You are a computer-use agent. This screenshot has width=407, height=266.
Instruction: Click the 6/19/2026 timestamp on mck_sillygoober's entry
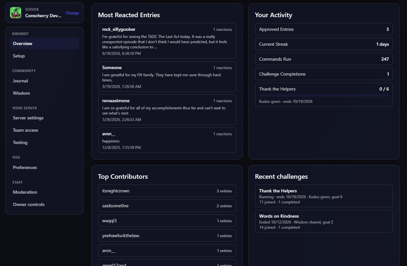121,53
